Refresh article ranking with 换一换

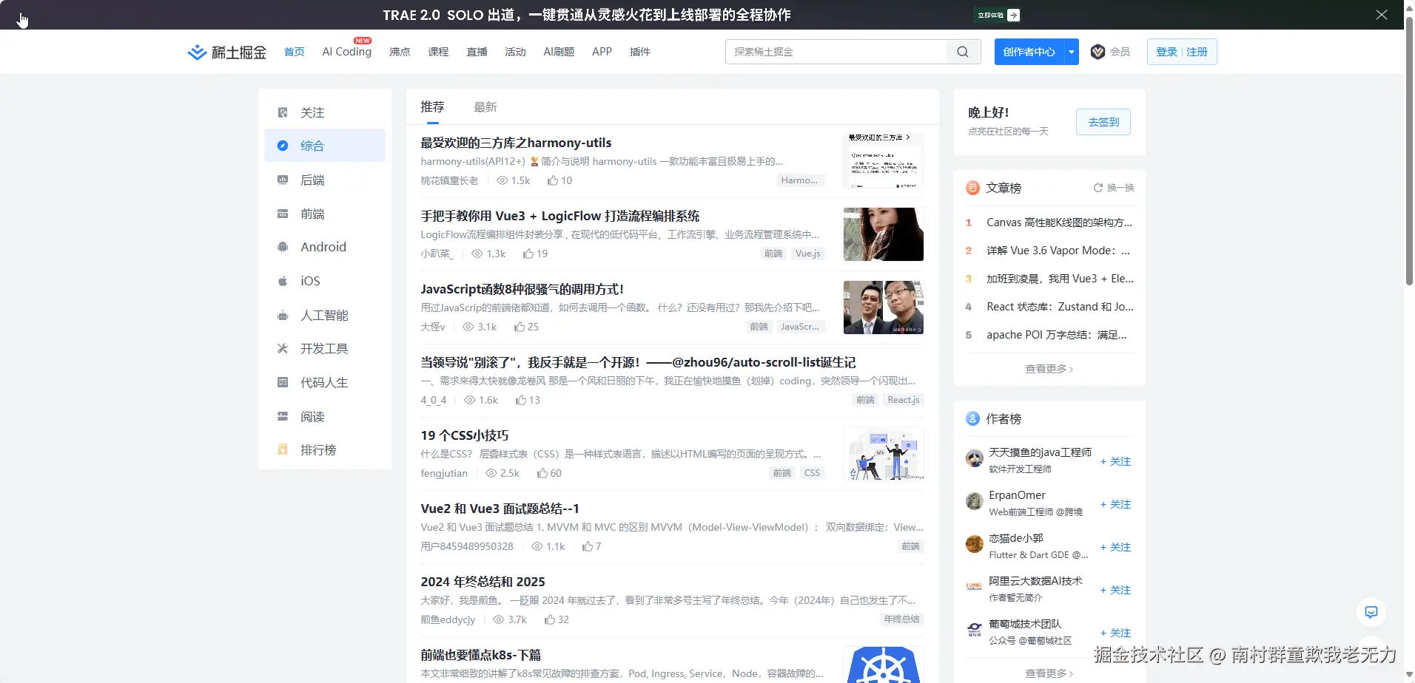coord(1114,188)
